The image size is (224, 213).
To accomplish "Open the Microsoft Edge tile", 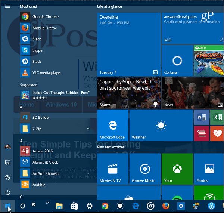I will click(113, 125).
